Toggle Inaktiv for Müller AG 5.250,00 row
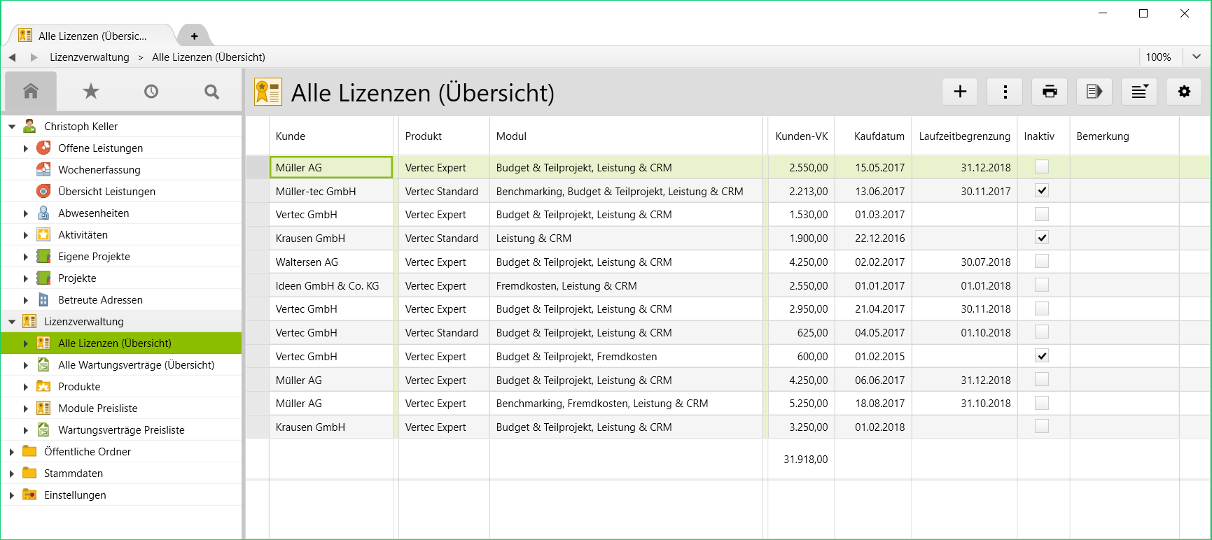Screen dimensions: 1212x540 pyautogui.click(x=1042, y=403)
